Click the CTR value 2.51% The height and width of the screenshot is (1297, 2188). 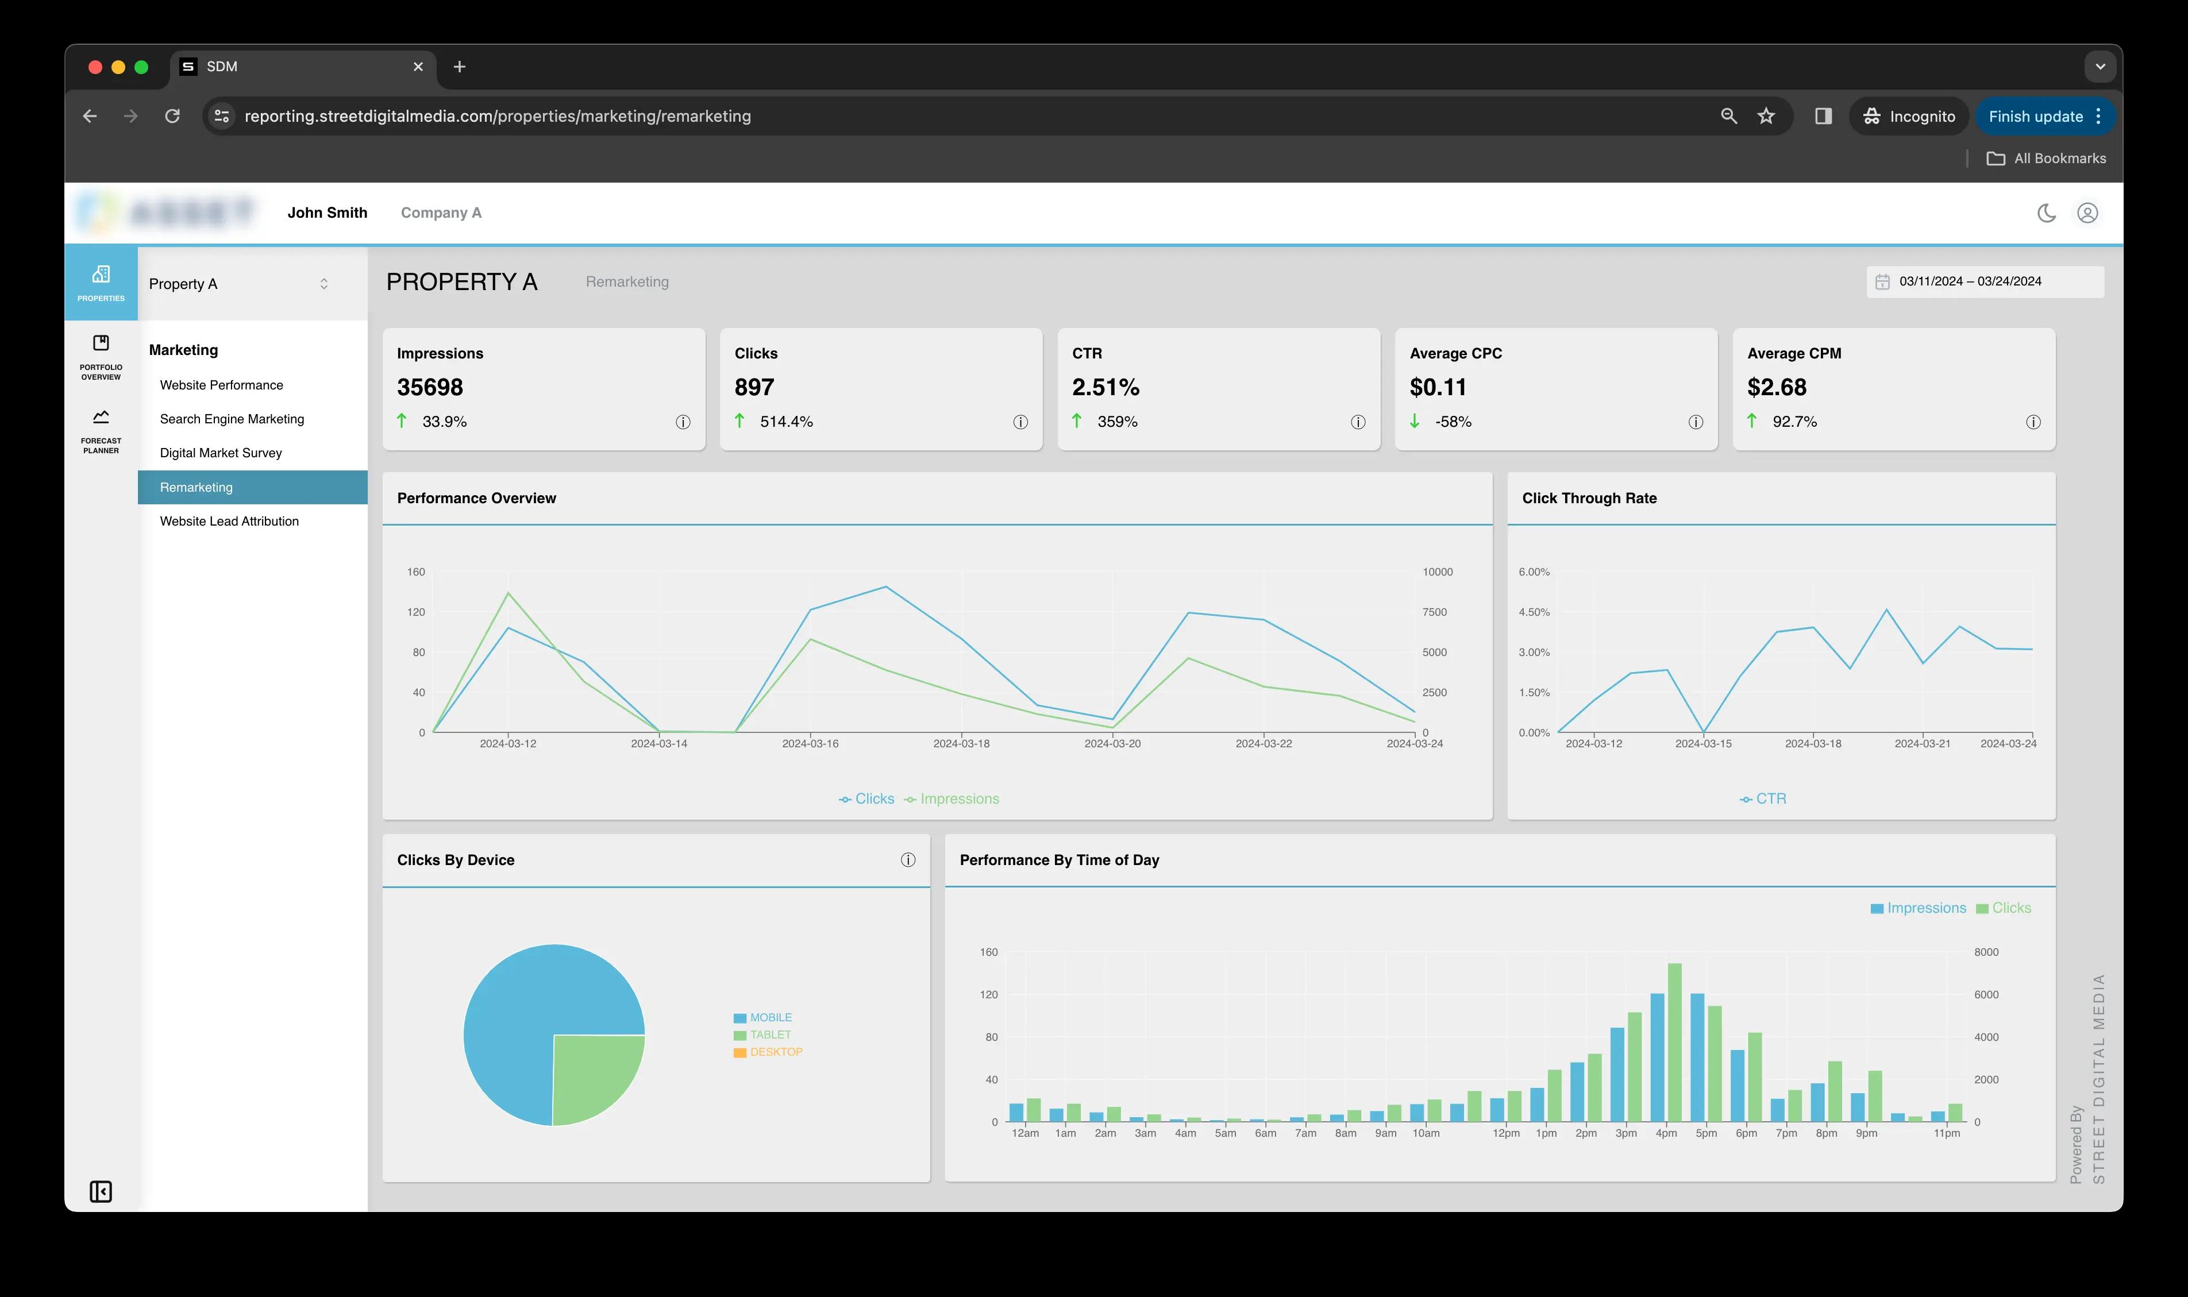tap(1106, 387)
